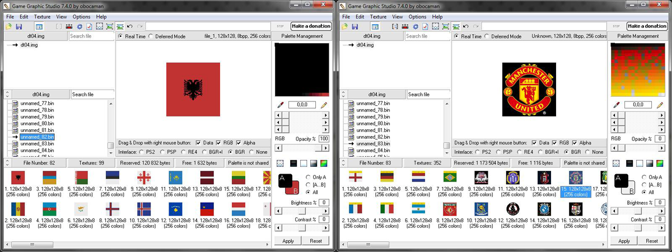Click the undo arrow in left window toolbar
Viewport: 672px width, 252px height.
point(130,26)
